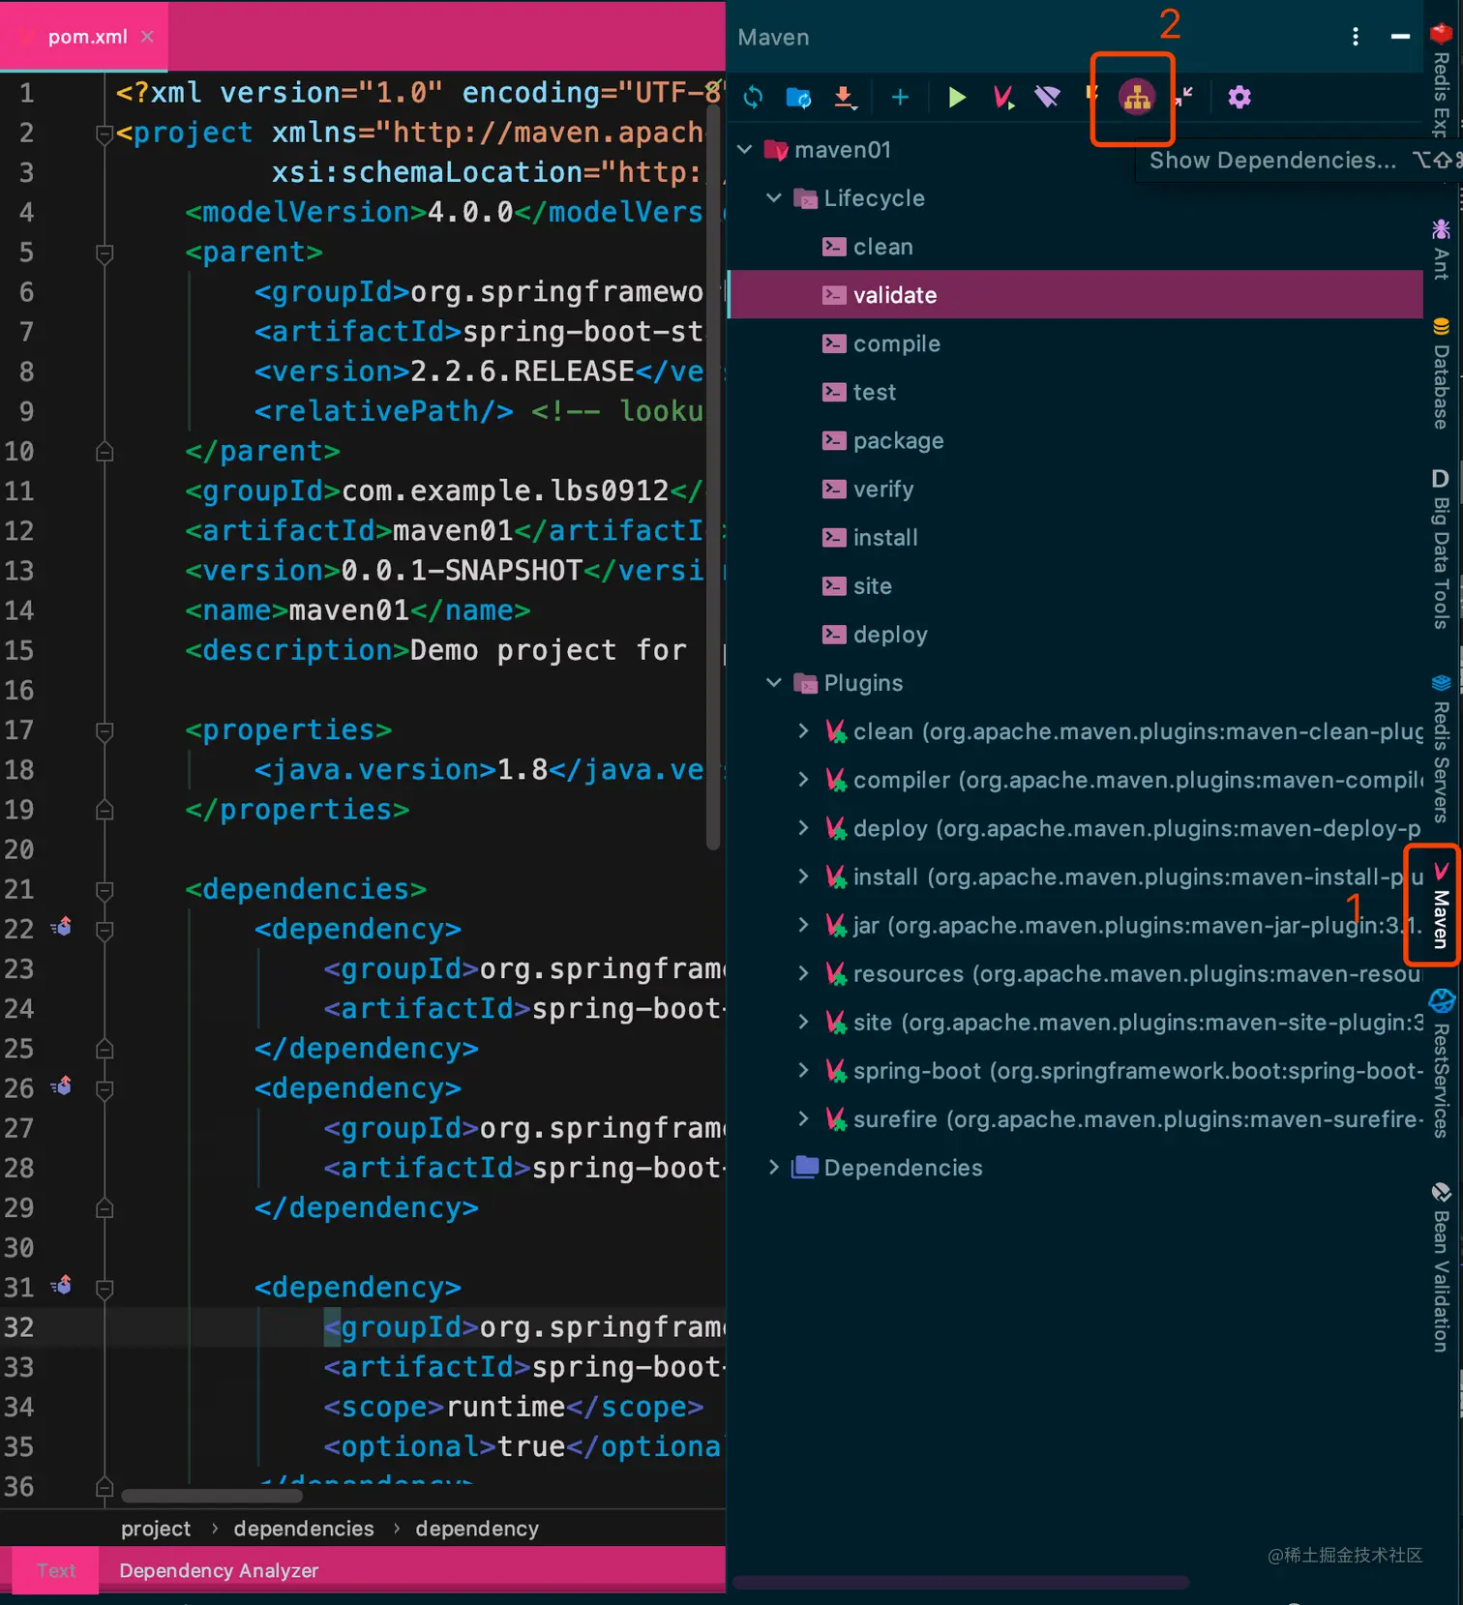Select the test lifecycle phase
The image size is (1463, 1605).
pyautogui.click(x=1075, y=392)
